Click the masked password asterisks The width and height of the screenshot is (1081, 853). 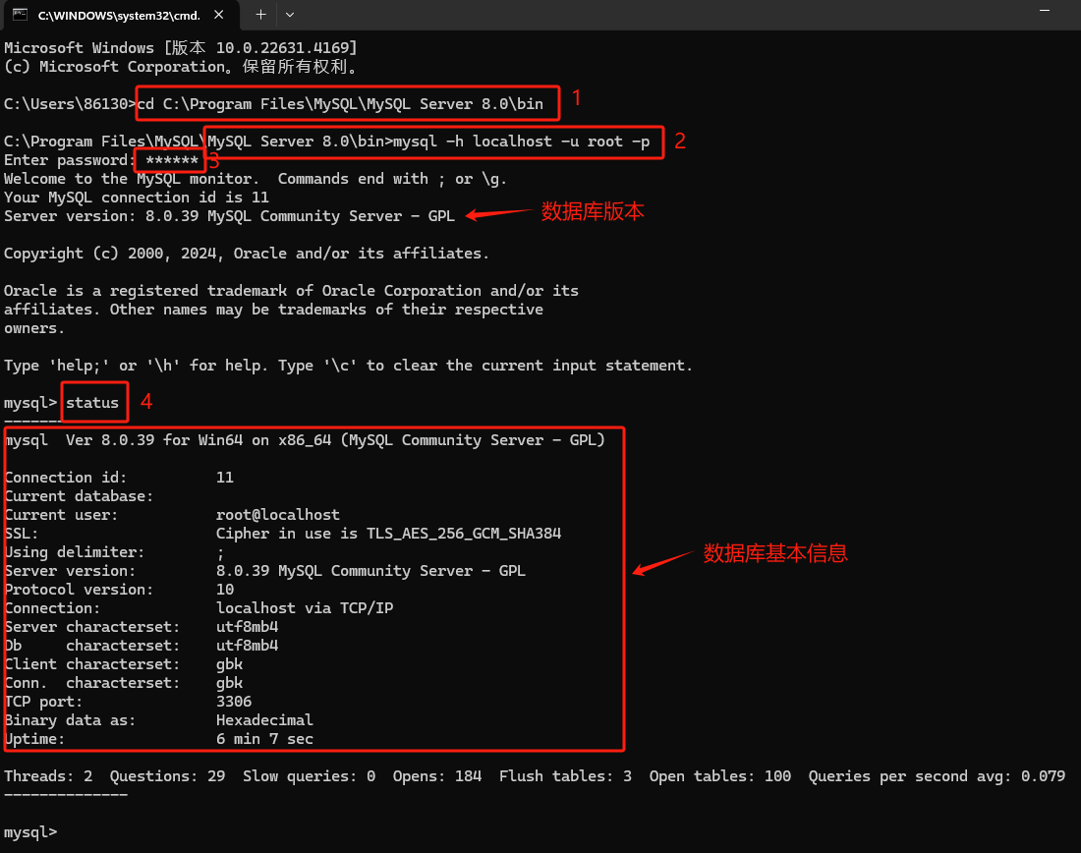pyautogui.click(x=172, y=160)
